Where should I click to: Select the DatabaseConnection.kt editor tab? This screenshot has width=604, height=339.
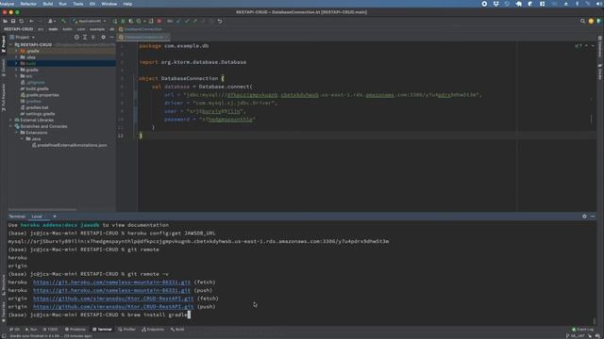(x=143, y=38)
